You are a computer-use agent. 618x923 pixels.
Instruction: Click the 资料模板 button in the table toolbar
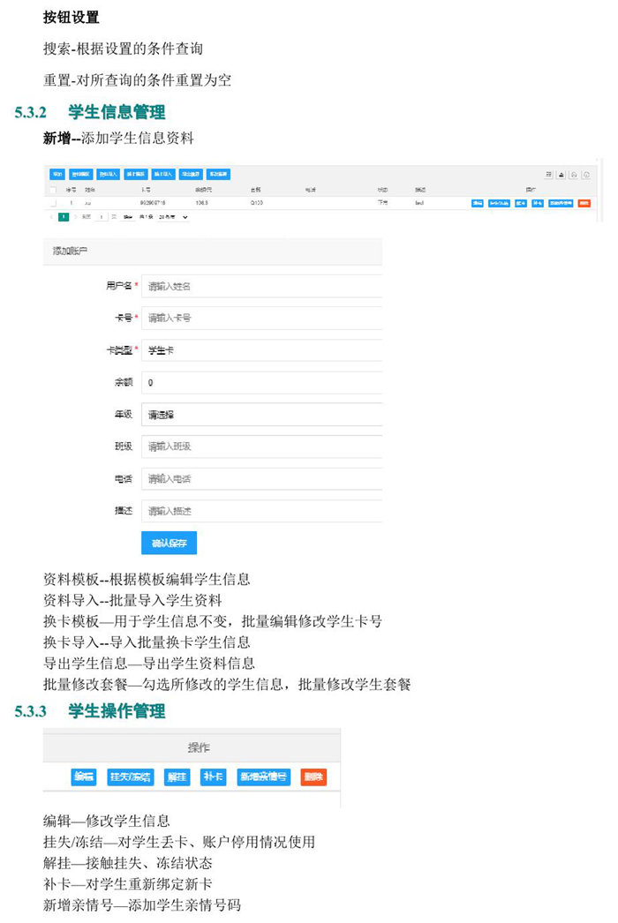pos(81,175)
